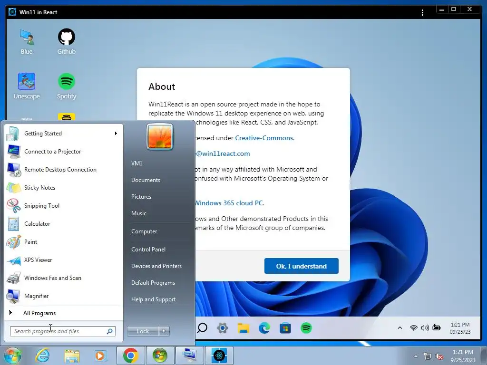Click the win11react.com email link
The height and width of the screenshot is (365, 487).
[x=223, y=154]
